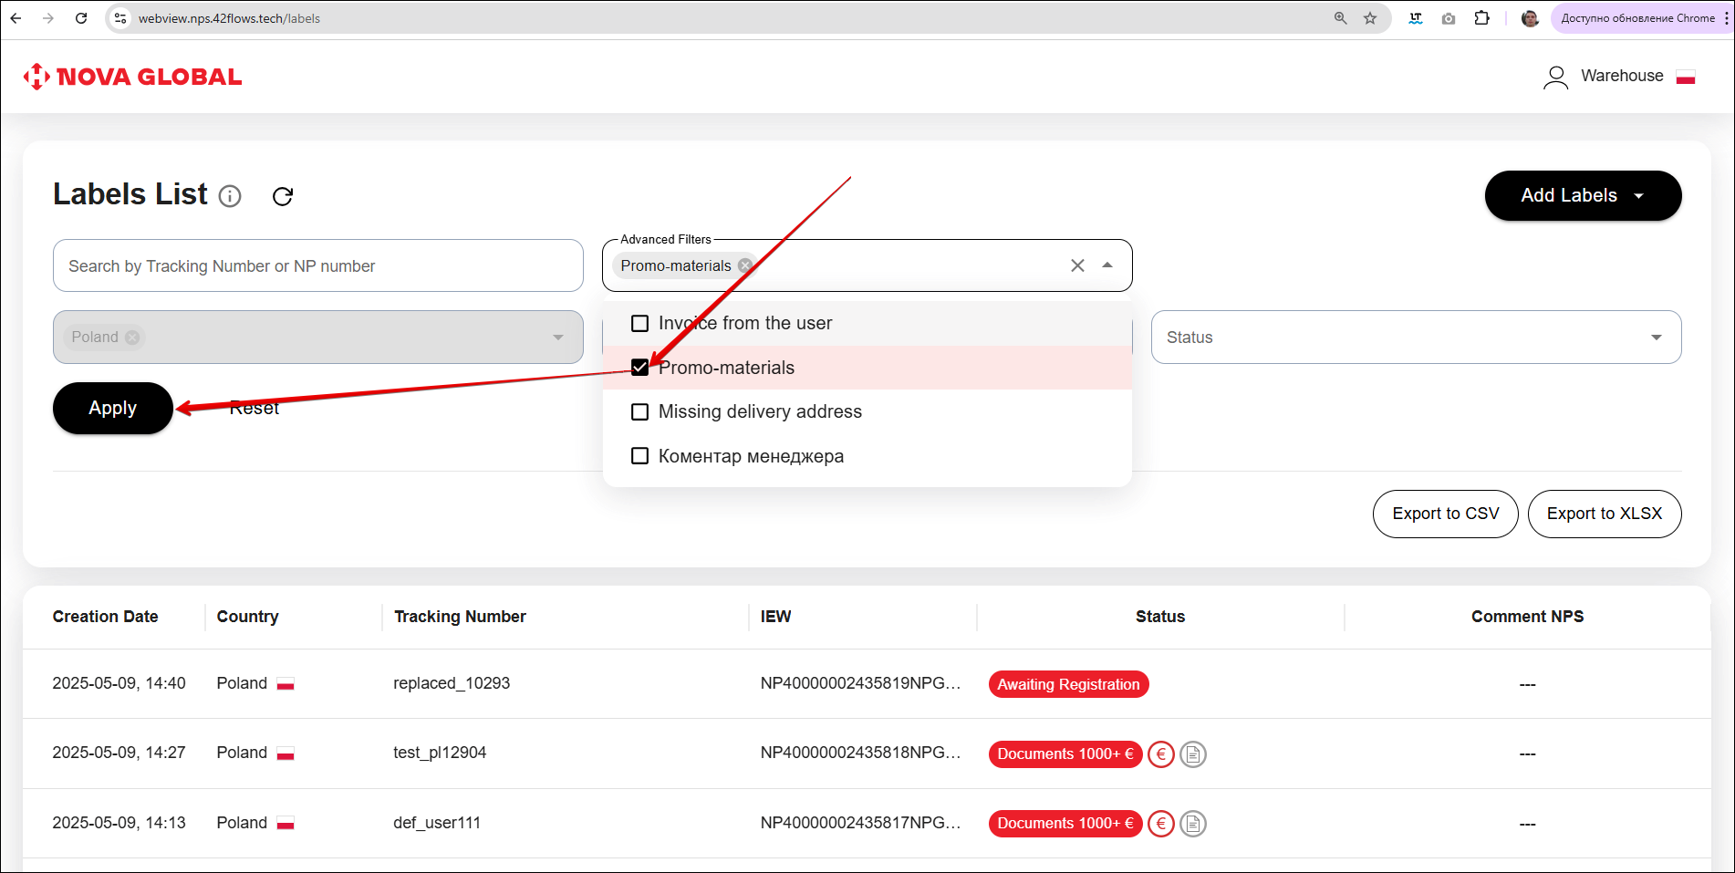Click Export to CSV
This screenshot has height=873, width=1735.
[1445, 514]
